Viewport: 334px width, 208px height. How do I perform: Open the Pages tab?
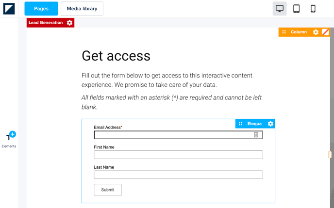[41, 9]
